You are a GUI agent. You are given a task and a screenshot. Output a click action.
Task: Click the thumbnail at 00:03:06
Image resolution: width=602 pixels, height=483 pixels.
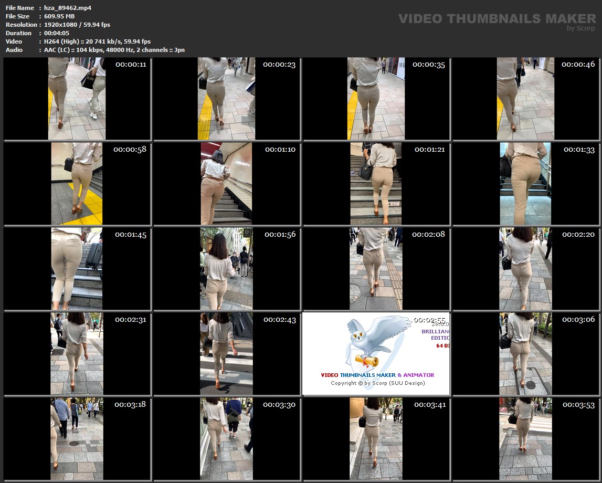[525, 354]
